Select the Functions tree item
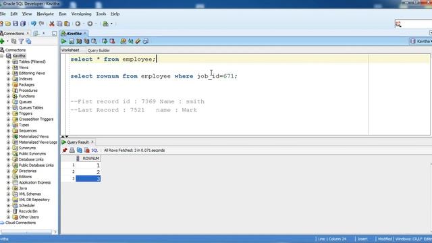Screen dimensions: 432x243 tap(27, 97)
